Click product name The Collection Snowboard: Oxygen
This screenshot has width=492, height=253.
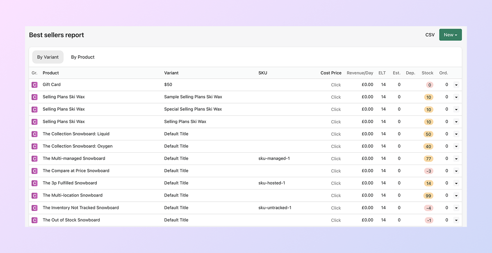point(77,146)
